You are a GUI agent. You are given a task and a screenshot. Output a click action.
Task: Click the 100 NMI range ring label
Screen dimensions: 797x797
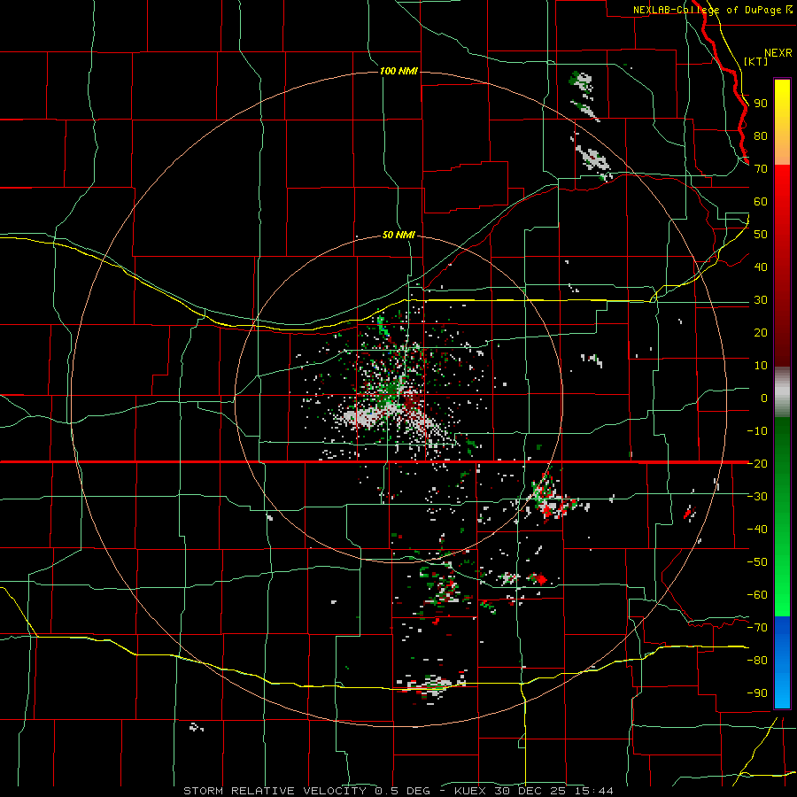pyautogui.click(x=398, y=71)
